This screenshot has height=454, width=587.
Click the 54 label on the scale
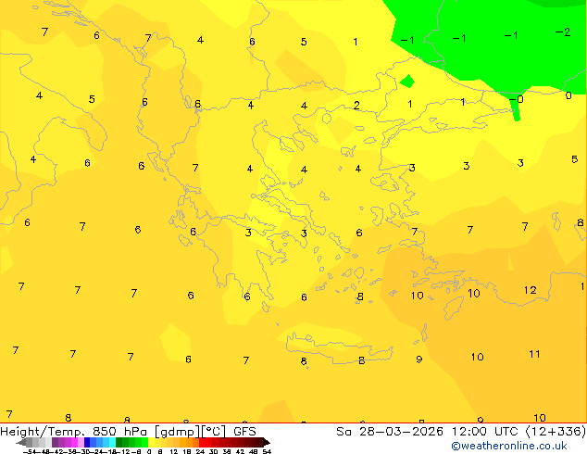tap(267, 451)
